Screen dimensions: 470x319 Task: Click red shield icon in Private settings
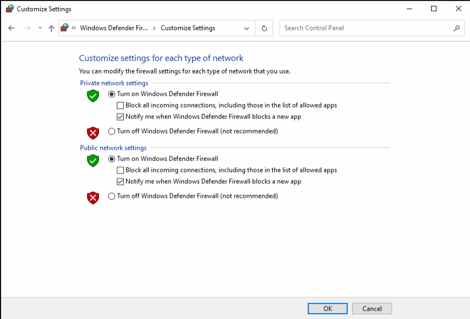coord(93,133)
